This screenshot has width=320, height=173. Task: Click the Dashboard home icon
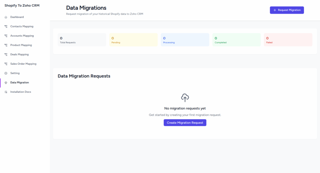click(x=6, y=17)
